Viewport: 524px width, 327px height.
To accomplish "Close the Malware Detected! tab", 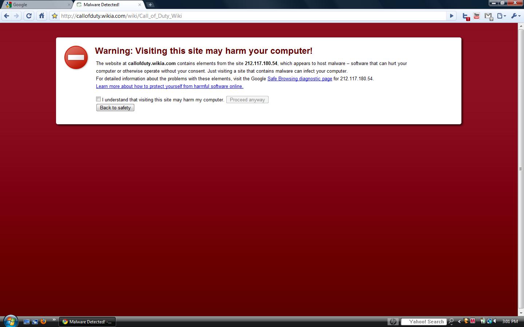I will tap(139, 5).
